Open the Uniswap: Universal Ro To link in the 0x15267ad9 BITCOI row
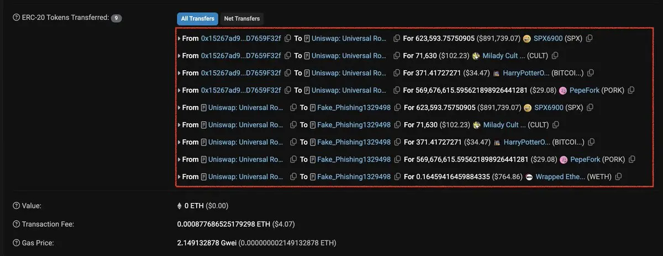This screenshot has width=663, height=256. point(349,73)
